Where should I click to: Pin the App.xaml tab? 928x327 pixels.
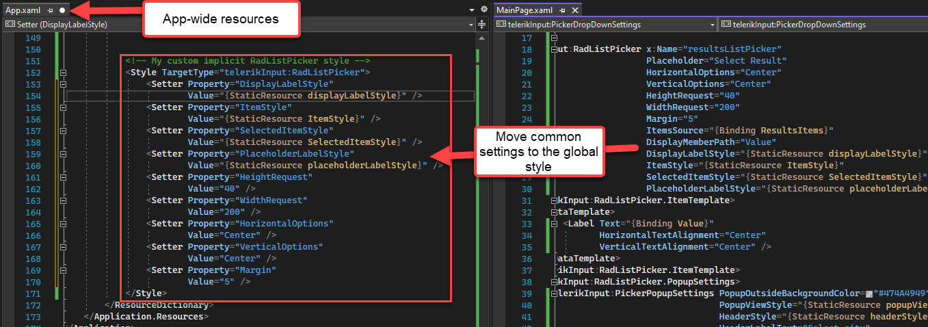coord(51,10)
